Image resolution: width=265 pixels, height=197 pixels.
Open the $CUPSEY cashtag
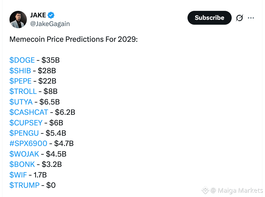[x=26, y=123]
